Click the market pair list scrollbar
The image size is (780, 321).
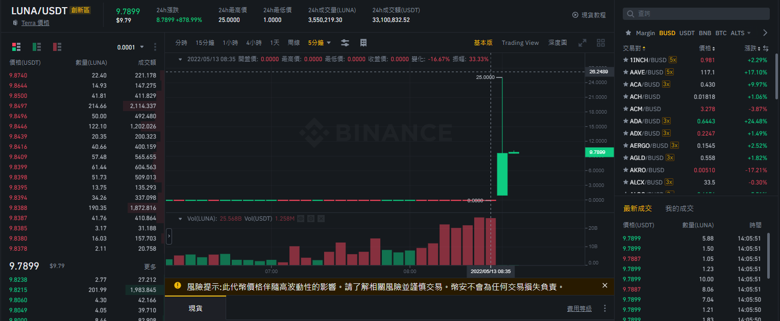[777, 76]
